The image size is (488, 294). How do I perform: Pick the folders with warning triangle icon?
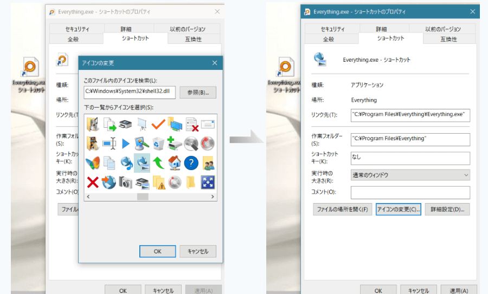[159, 182]
